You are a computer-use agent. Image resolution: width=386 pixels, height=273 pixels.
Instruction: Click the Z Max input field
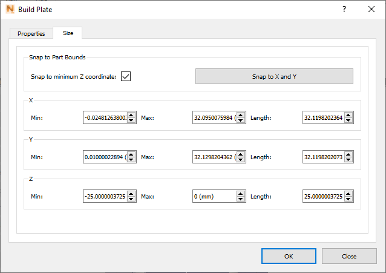pyautogui.click(x=214, y=196)
